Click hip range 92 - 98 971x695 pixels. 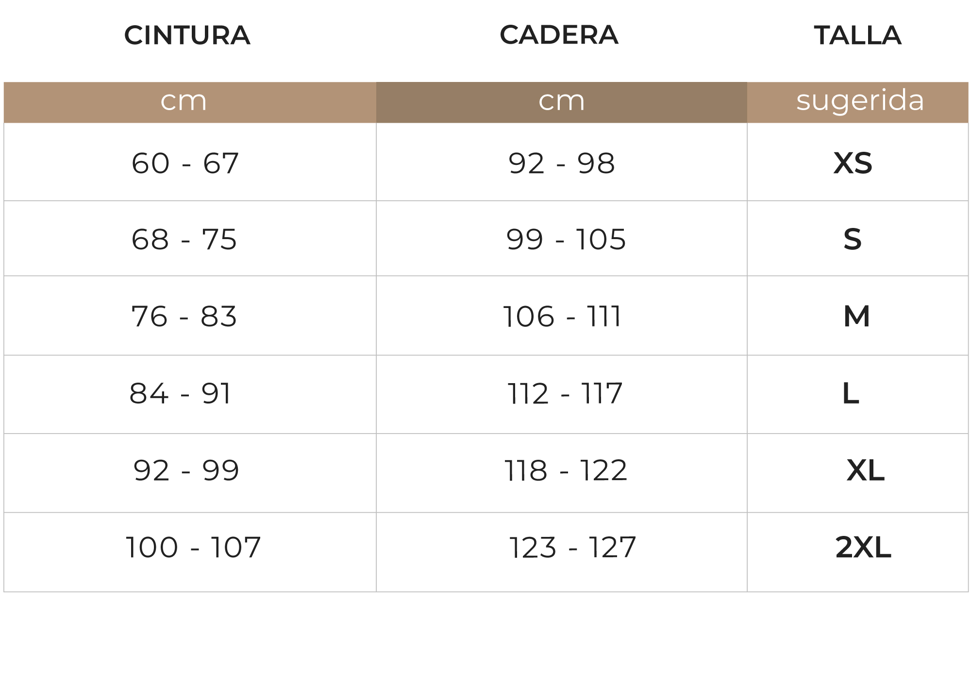[x=562, y=163]
